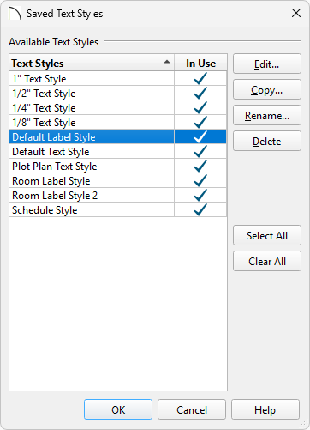Click In Use checkmark for Default Label Style
310x430 pixels.
click(200, 136)
